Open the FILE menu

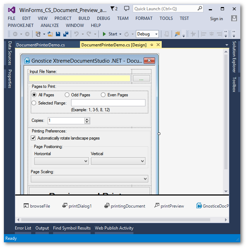pos(12,18)
